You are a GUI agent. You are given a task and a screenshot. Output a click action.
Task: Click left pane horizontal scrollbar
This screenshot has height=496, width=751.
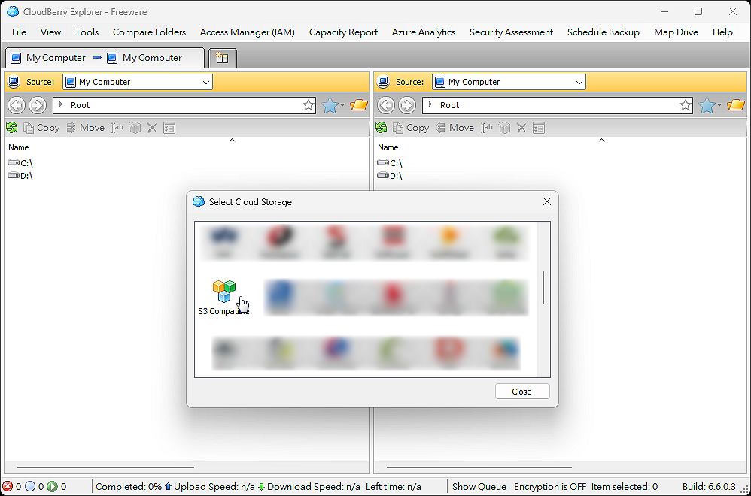tap(106, 467)
